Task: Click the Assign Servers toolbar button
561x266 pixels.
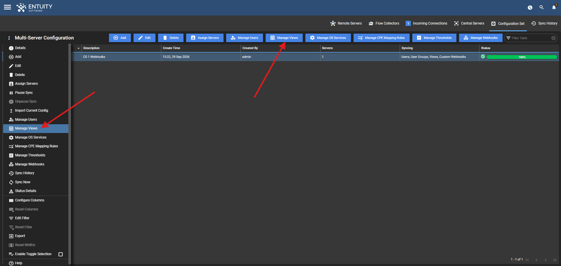Action: pos(205,38)
